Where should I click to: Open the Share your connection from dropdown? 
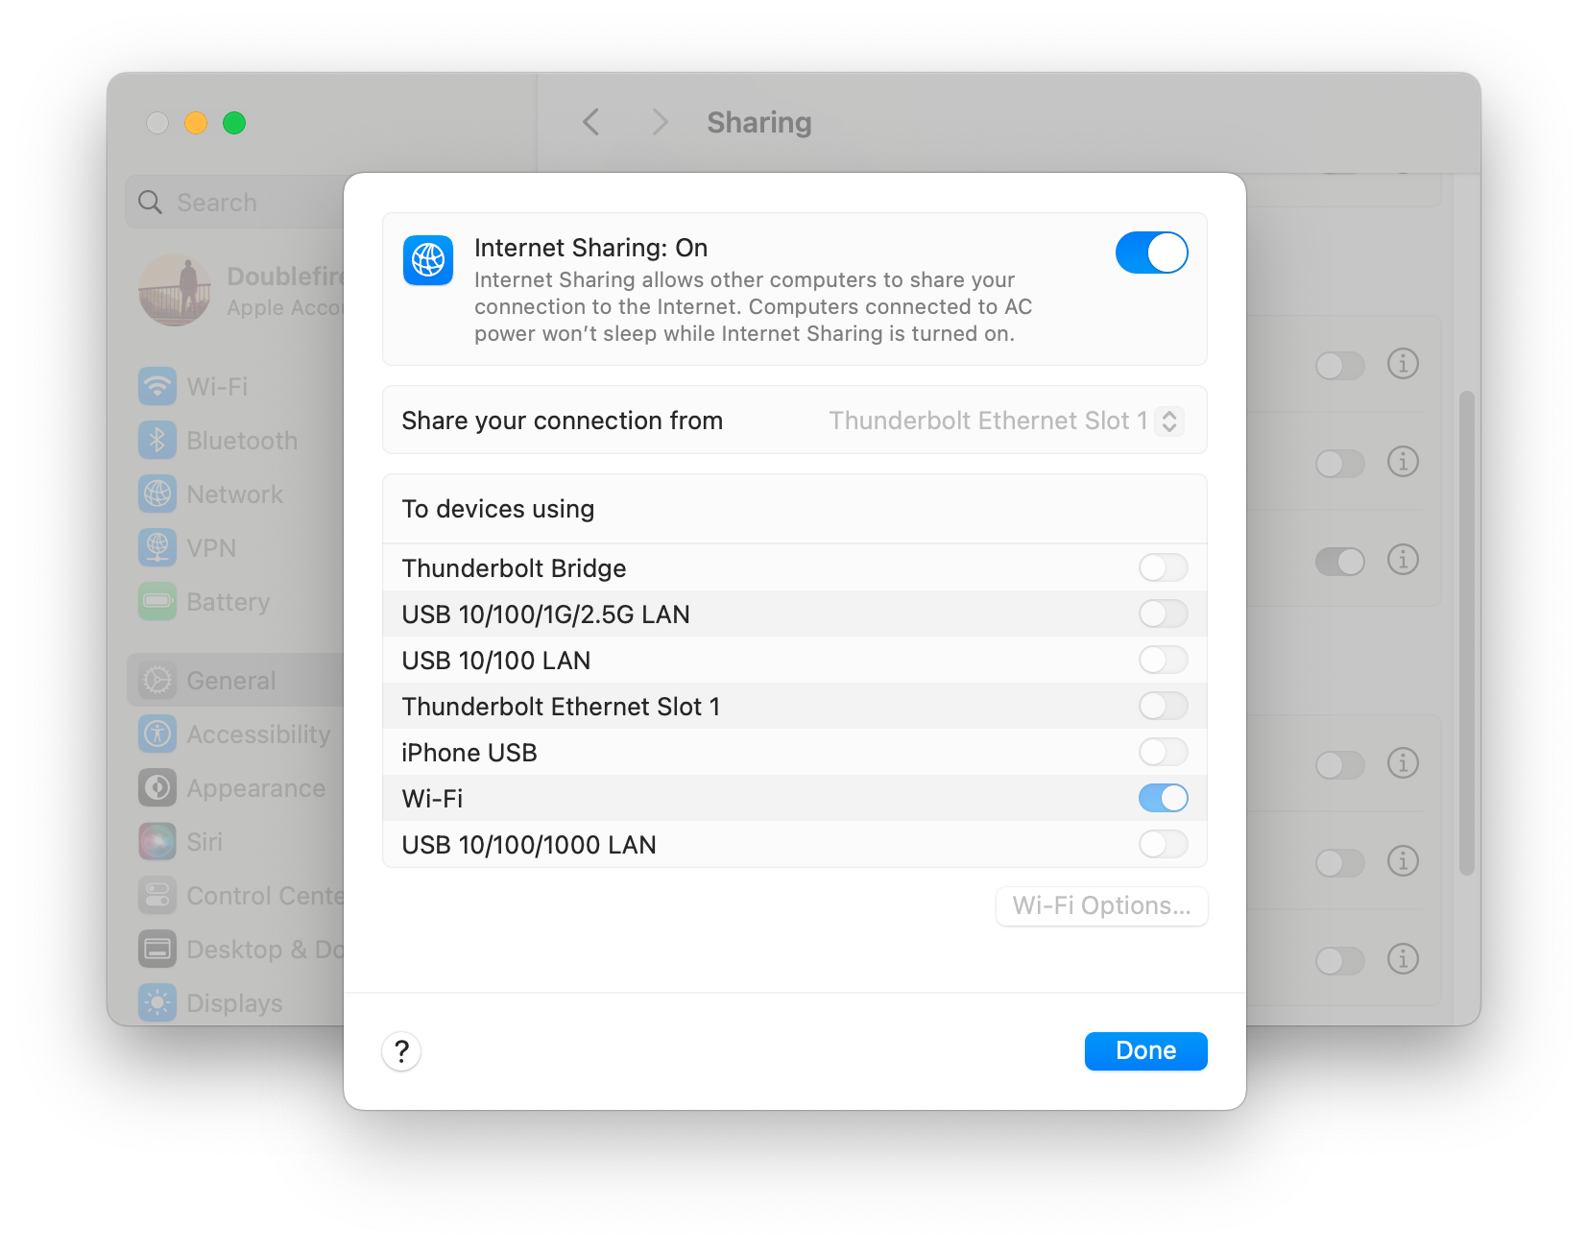click(1004, 421)
